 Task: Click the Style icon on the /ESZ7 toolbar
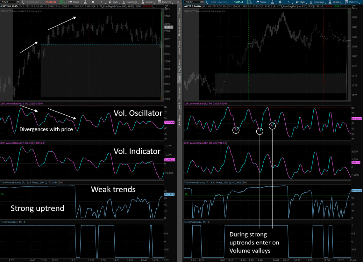(x=114, y=2)
